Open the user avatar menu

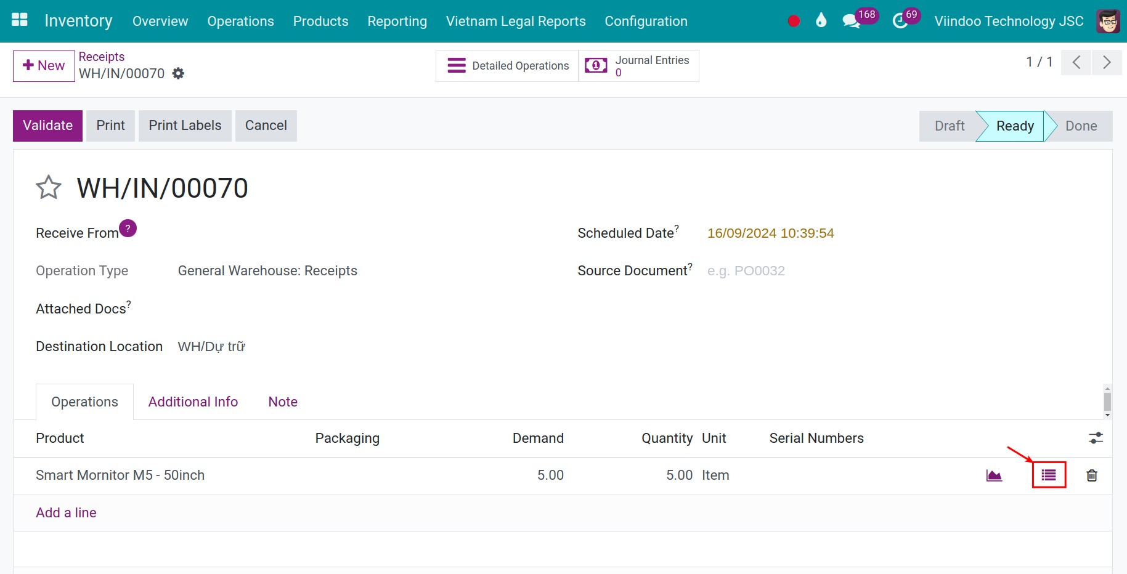point(1108,21)
